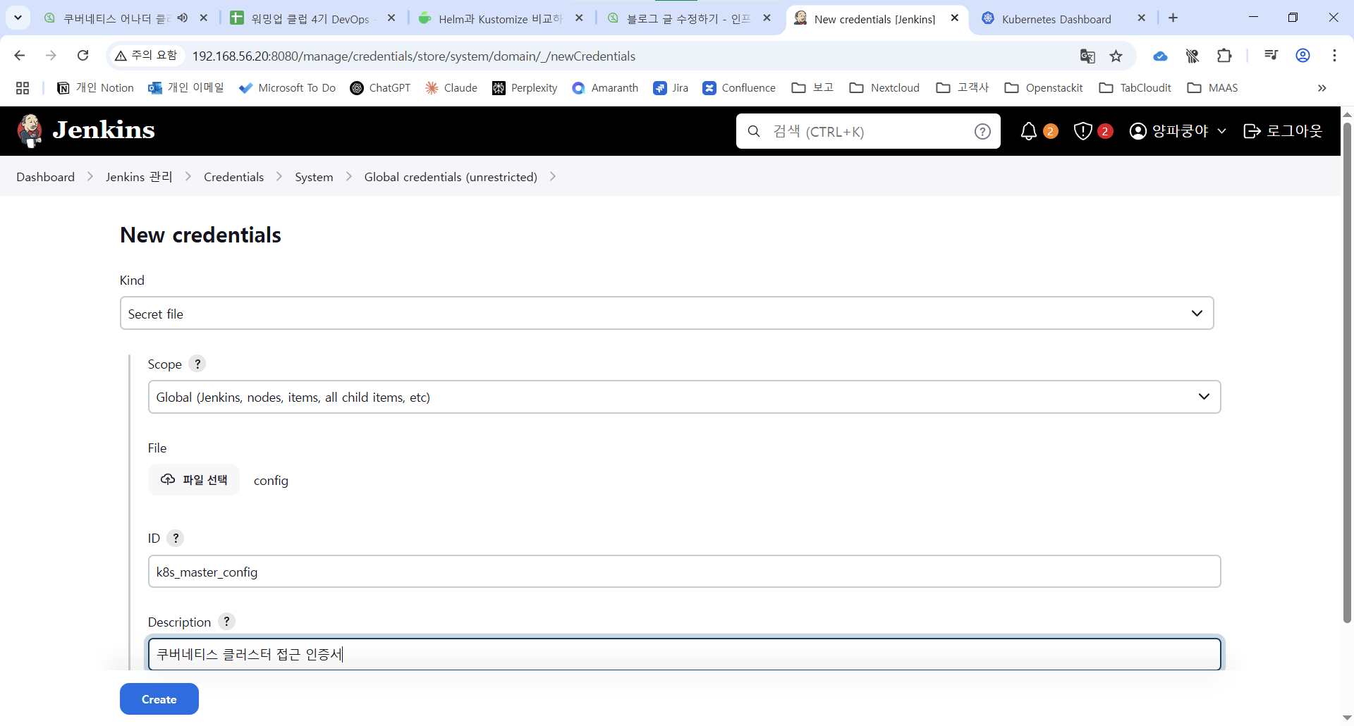
Task: Focus the Description text field
Action: point(684,654)
